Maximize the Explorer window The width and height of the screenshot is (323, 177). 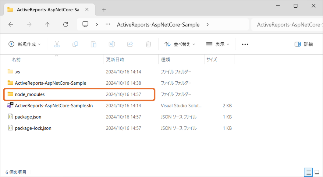click(295, 6)
